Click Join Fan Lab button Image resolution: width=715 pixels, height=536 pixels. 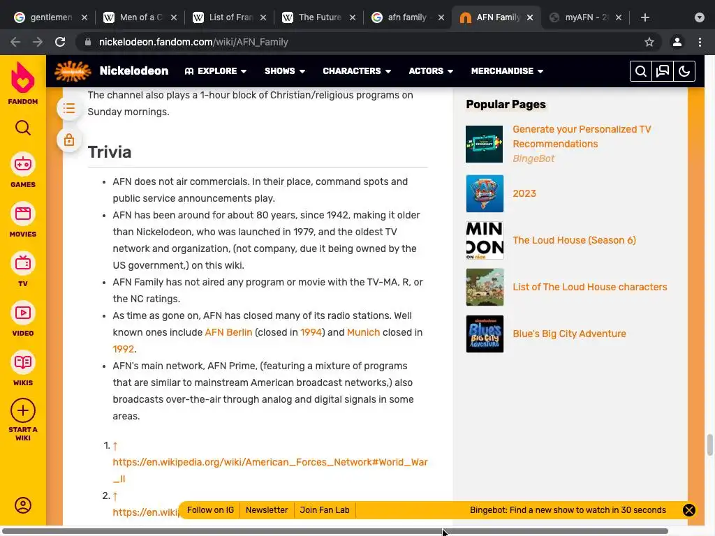[x=324, y=510]
